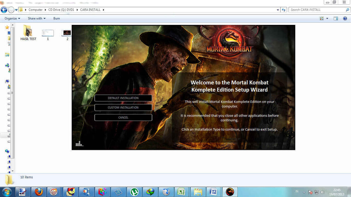Choose CUSTOM INSTALLATION in the setup wizard

click(123, 108)
